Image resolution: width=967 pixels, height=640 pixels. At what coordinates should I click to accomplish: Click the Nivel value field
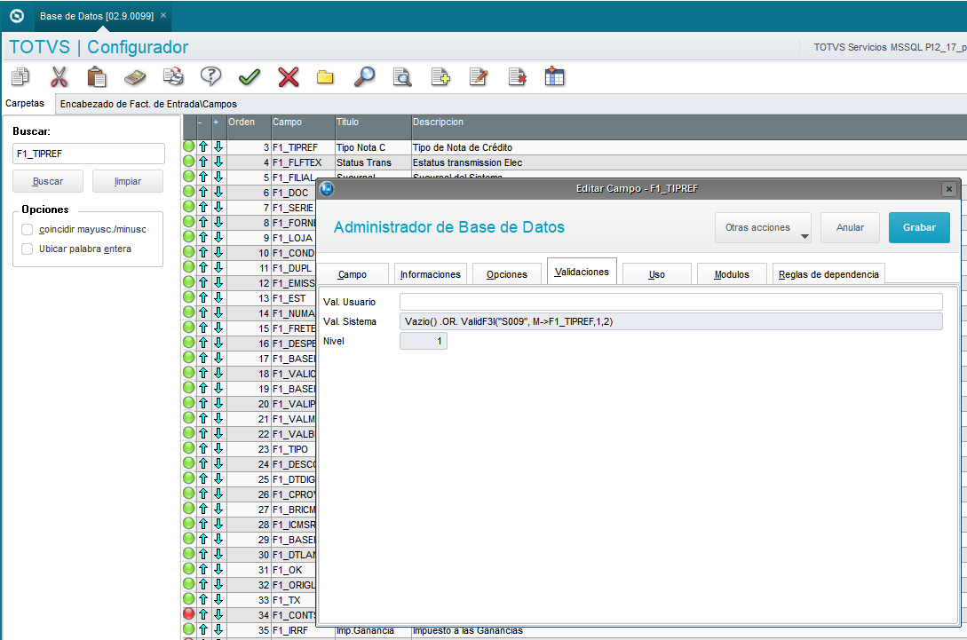coord(423,341)
